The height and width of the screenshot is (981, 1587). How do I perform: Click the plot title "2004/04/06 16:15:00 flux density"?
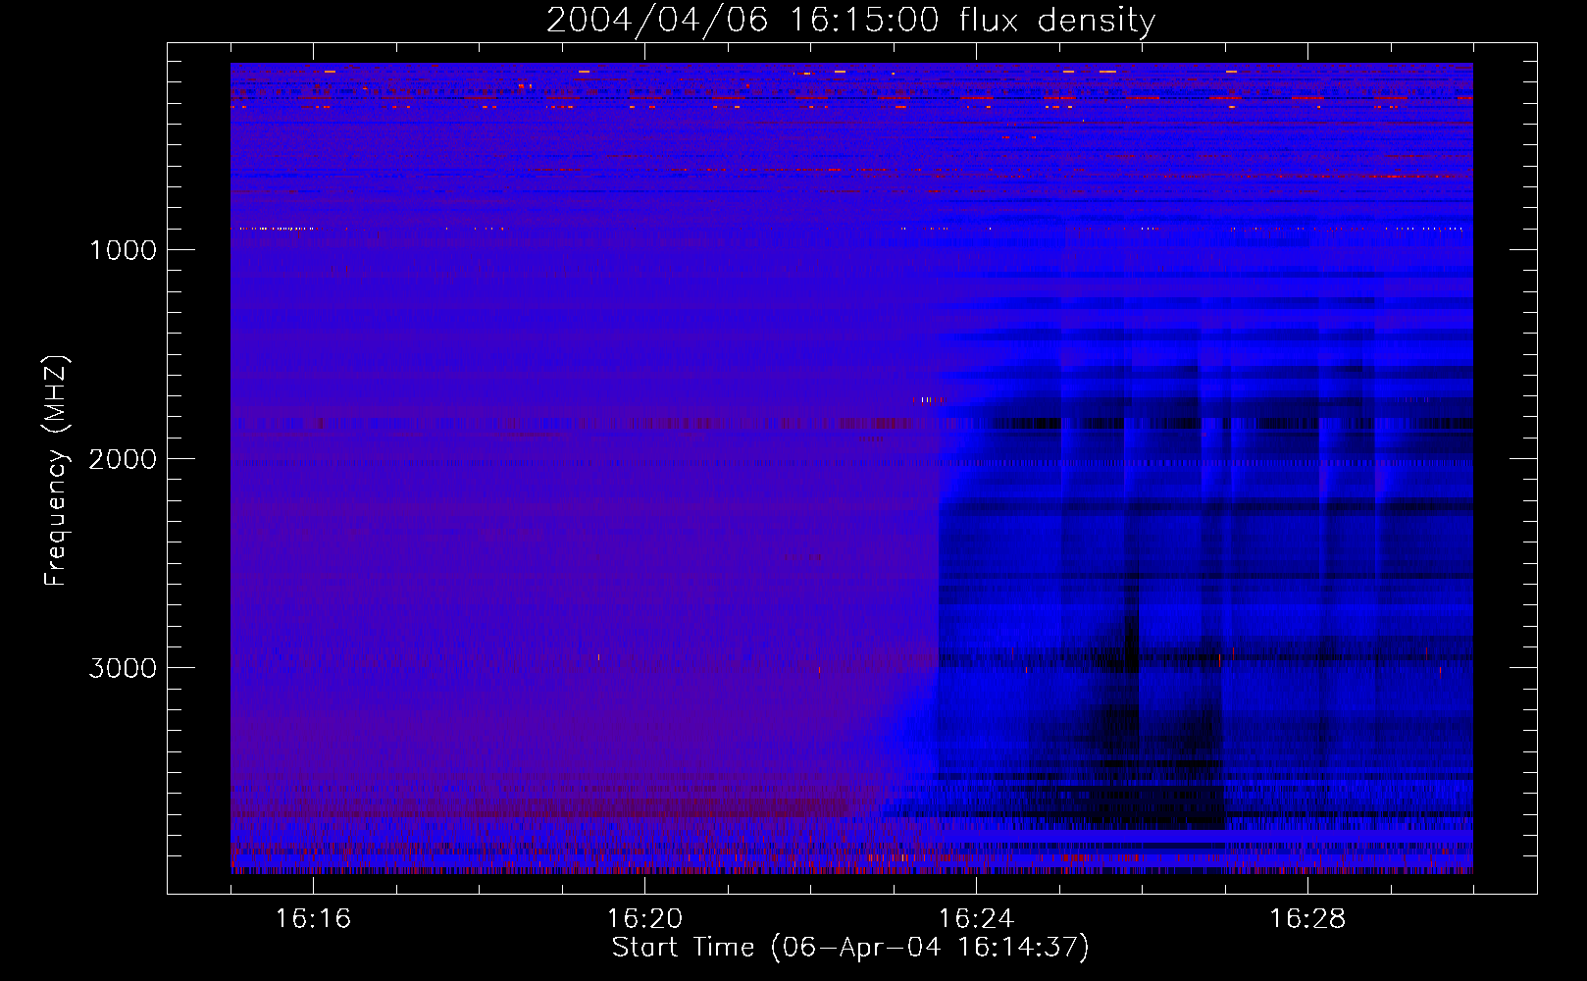[x=850, y=21]
